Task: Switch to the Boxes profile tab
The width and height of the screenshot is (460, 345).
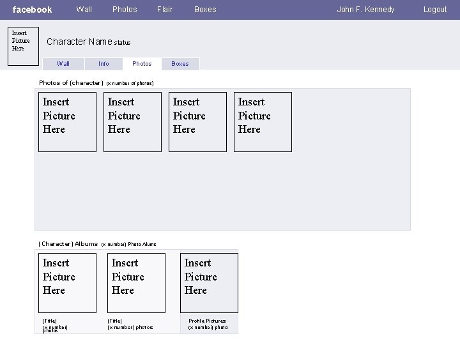Action: [180, 64]
